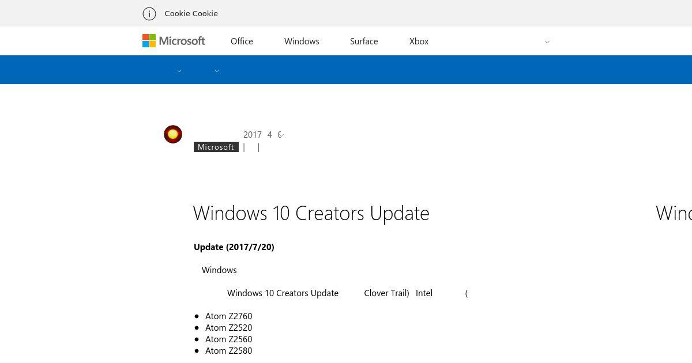
Task: Click the Update (2017/7/20) bold text
Action: tap(234, 247)
